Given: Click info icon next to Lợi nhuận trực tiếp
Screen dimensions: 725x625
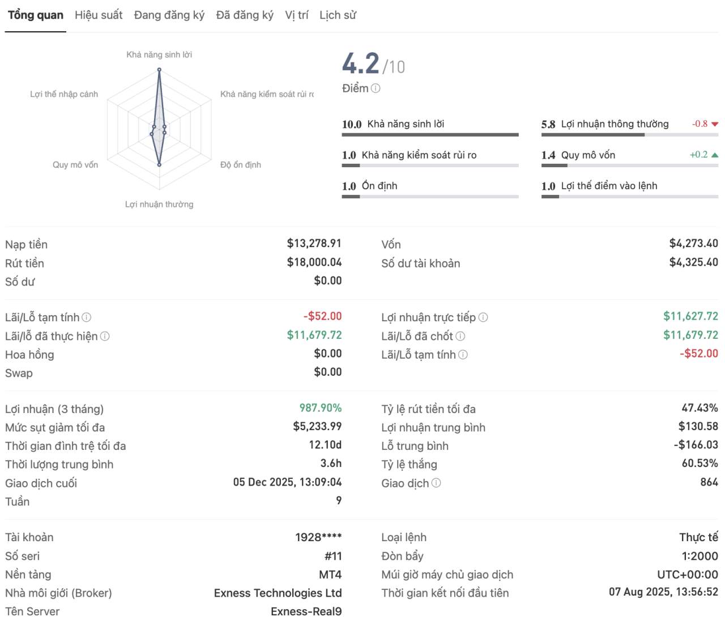Looking at the screenshot, I should pyautogui.click(x=483, y=318).
